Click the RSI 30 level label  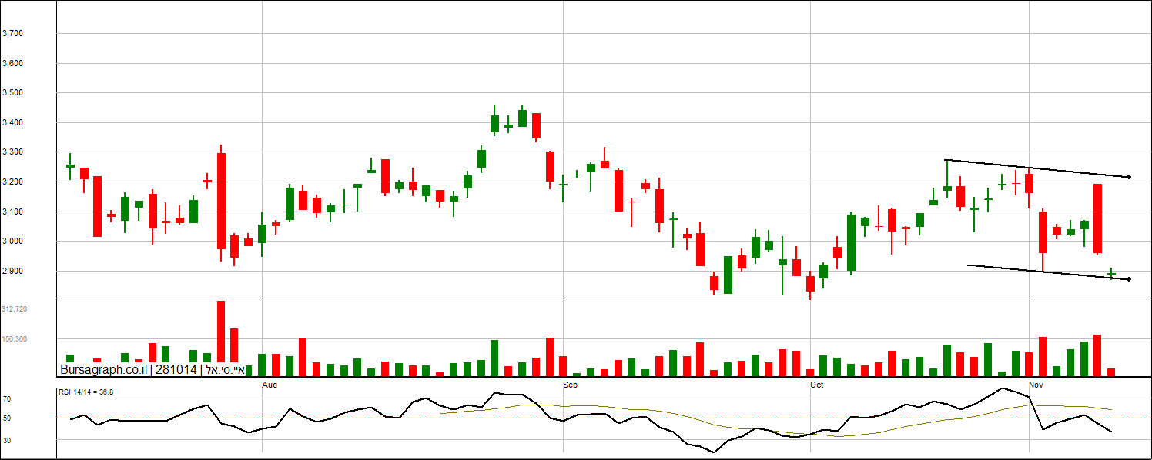click(x=6, y=439)
